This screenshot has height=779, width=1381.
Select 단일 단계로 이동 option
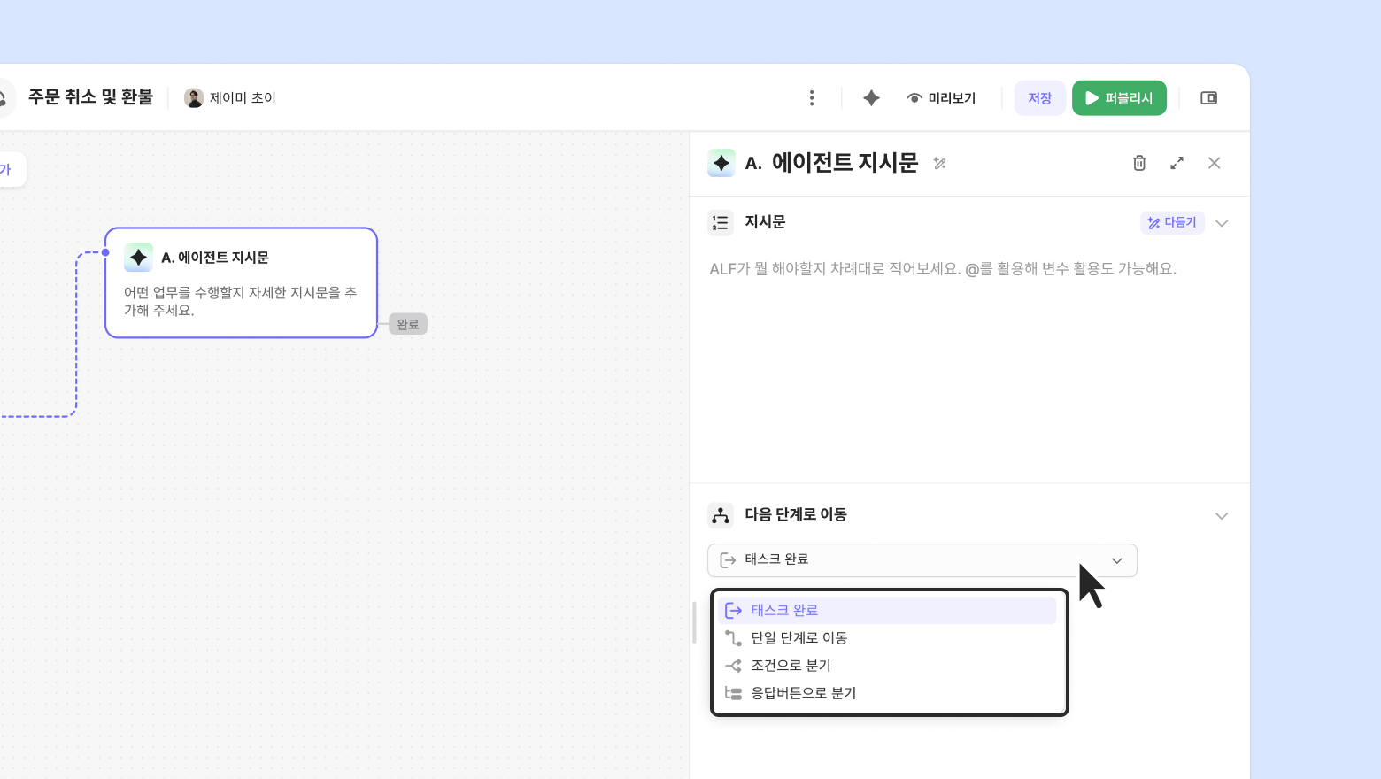[799, 638]
